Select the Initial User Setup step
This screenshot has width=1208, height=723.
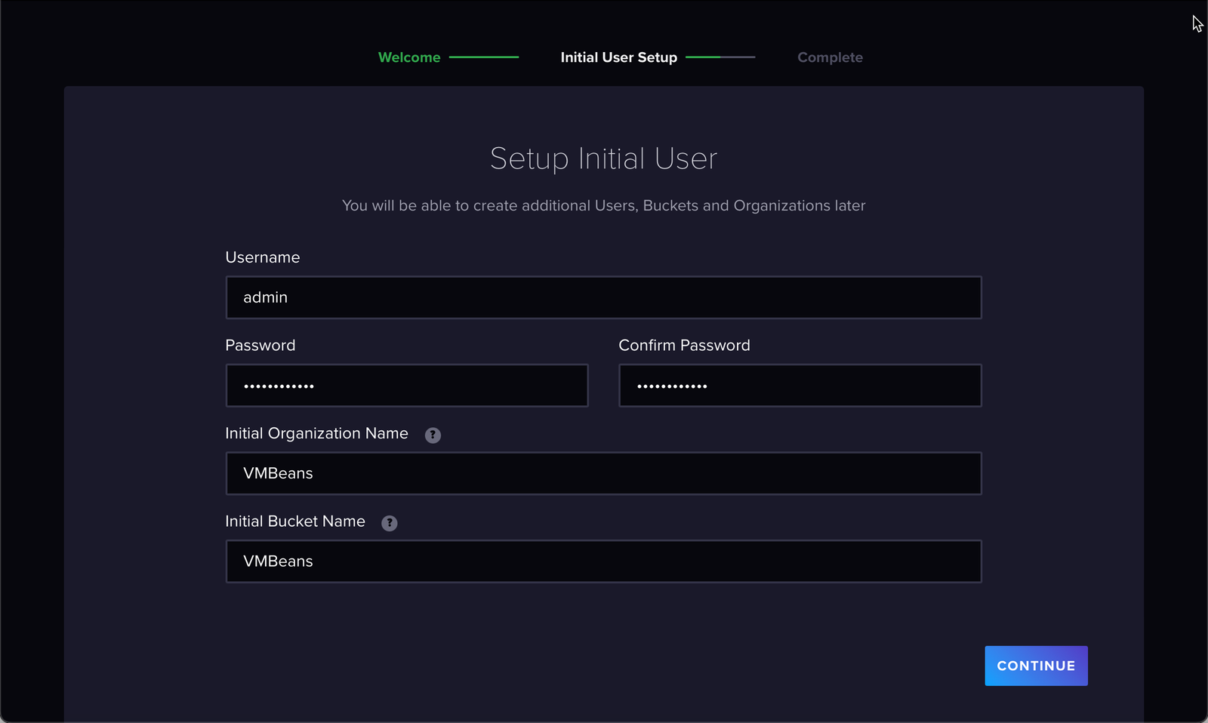click(x=618, y=57)
